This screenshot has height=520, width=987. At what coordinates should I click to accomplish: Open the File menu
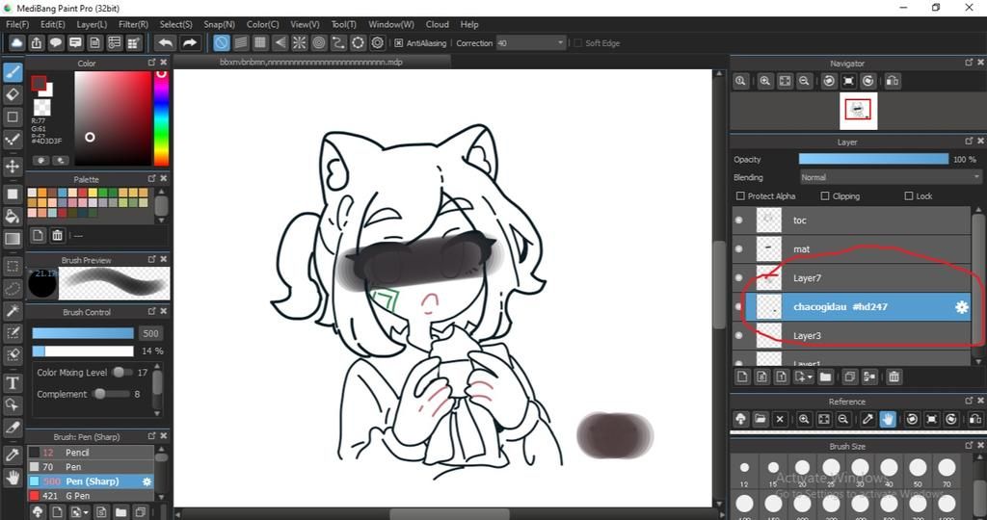(17, 24)
